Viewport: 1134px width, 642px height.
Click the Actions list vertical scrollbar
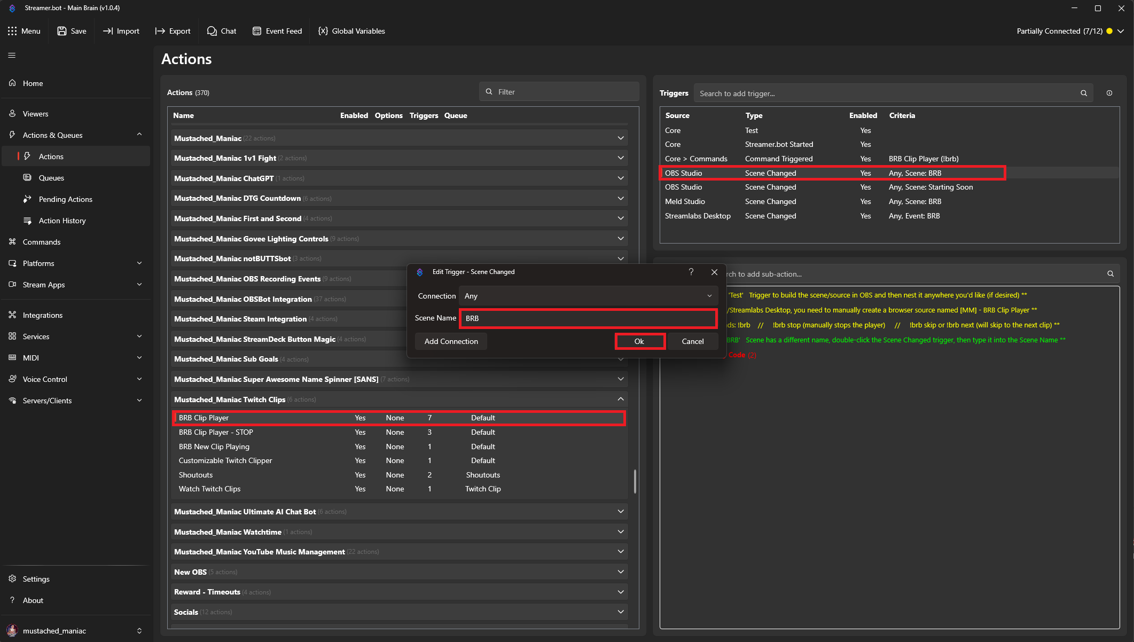635,481
